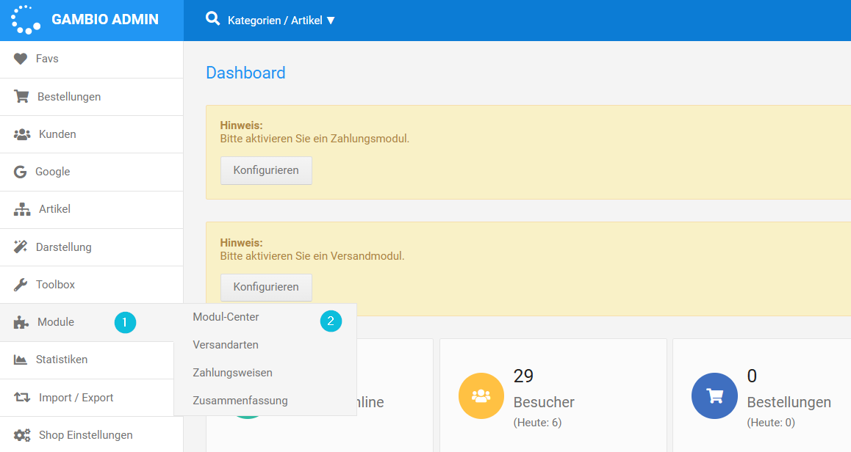Click the Gambio dotted-circle logo

tap(26, 20)
